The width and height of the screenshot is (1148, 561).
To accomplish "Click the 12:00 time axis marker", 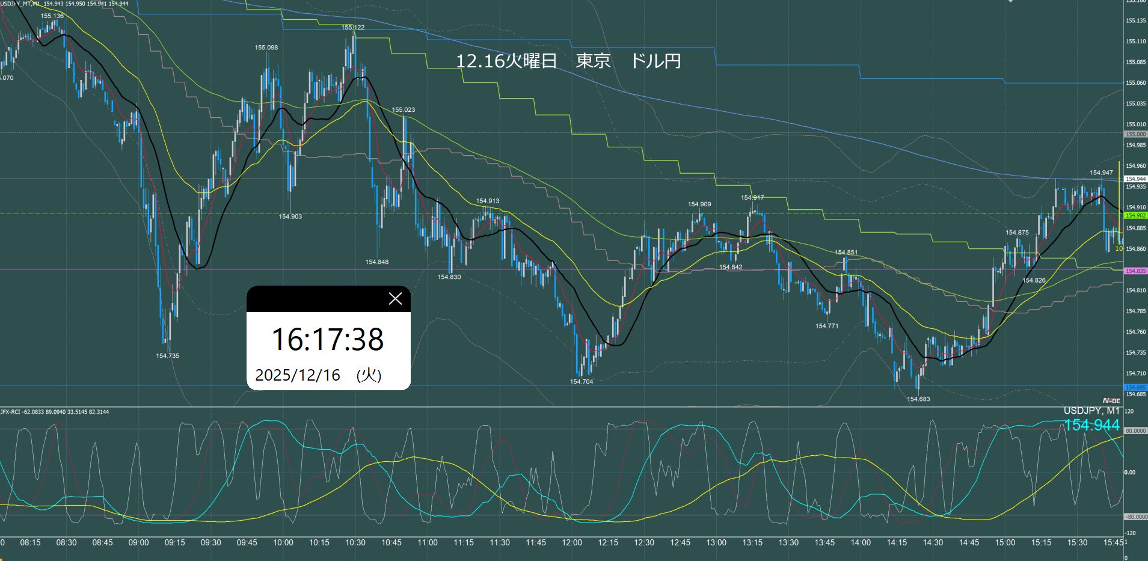I will pyautogui.click(x=572, y=542).
